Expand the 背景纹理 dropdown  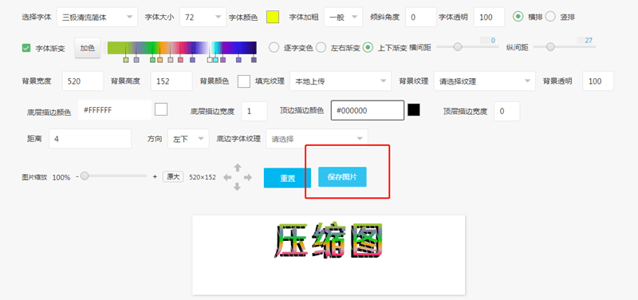[x=485, y=81]
